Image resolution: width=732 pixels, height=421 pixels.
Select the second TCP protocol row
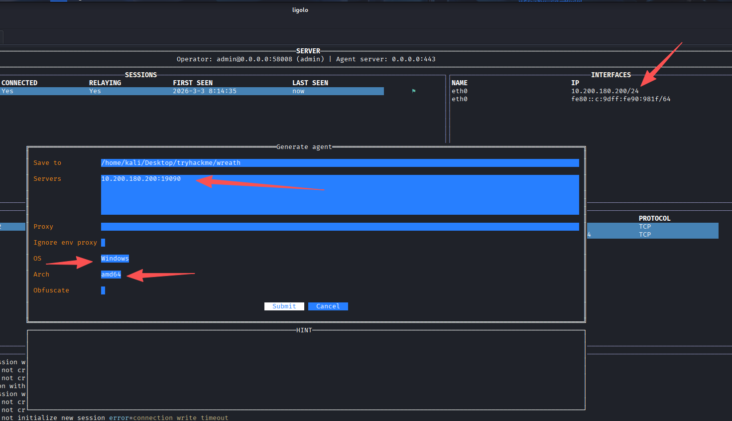[x=652, y=235]
